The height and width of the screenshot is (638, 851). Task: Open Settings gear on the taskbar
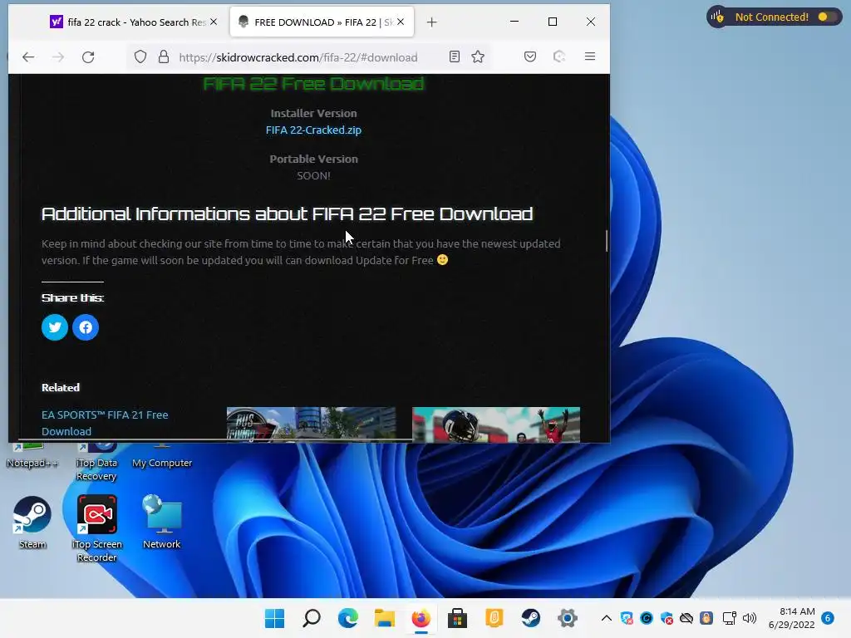tap(567, 618)
